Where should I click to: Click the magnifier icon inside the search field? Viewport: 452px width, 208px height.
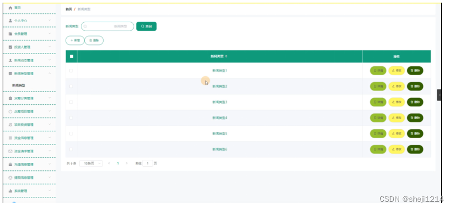pyautogui.click(x=85, y=26)
